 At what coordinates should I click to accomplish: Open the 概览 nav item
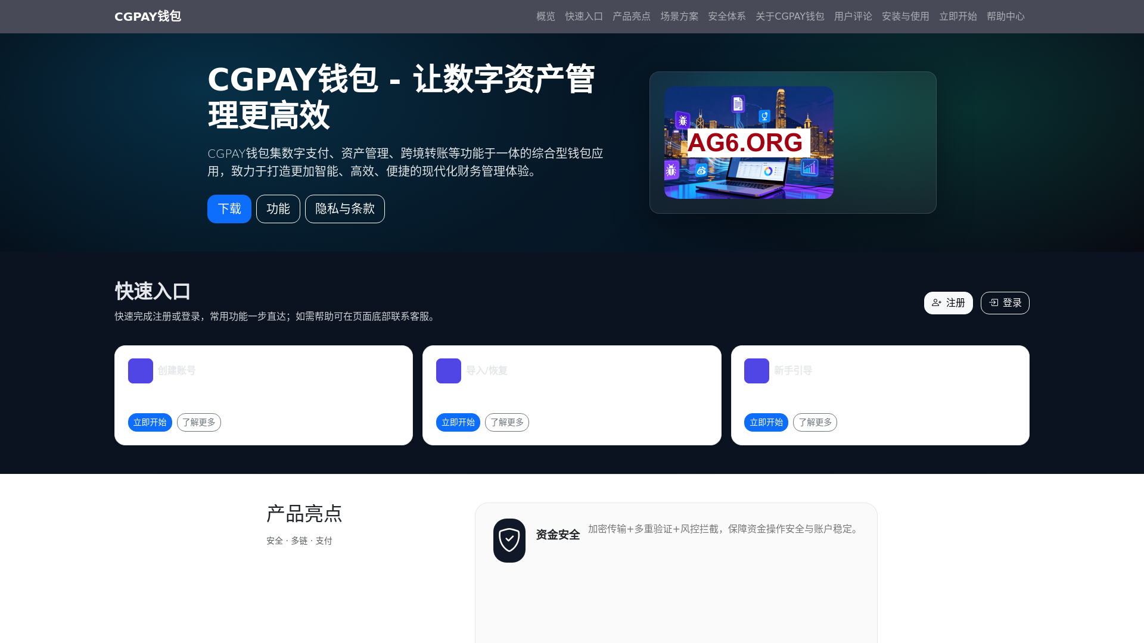click(546, 17)
